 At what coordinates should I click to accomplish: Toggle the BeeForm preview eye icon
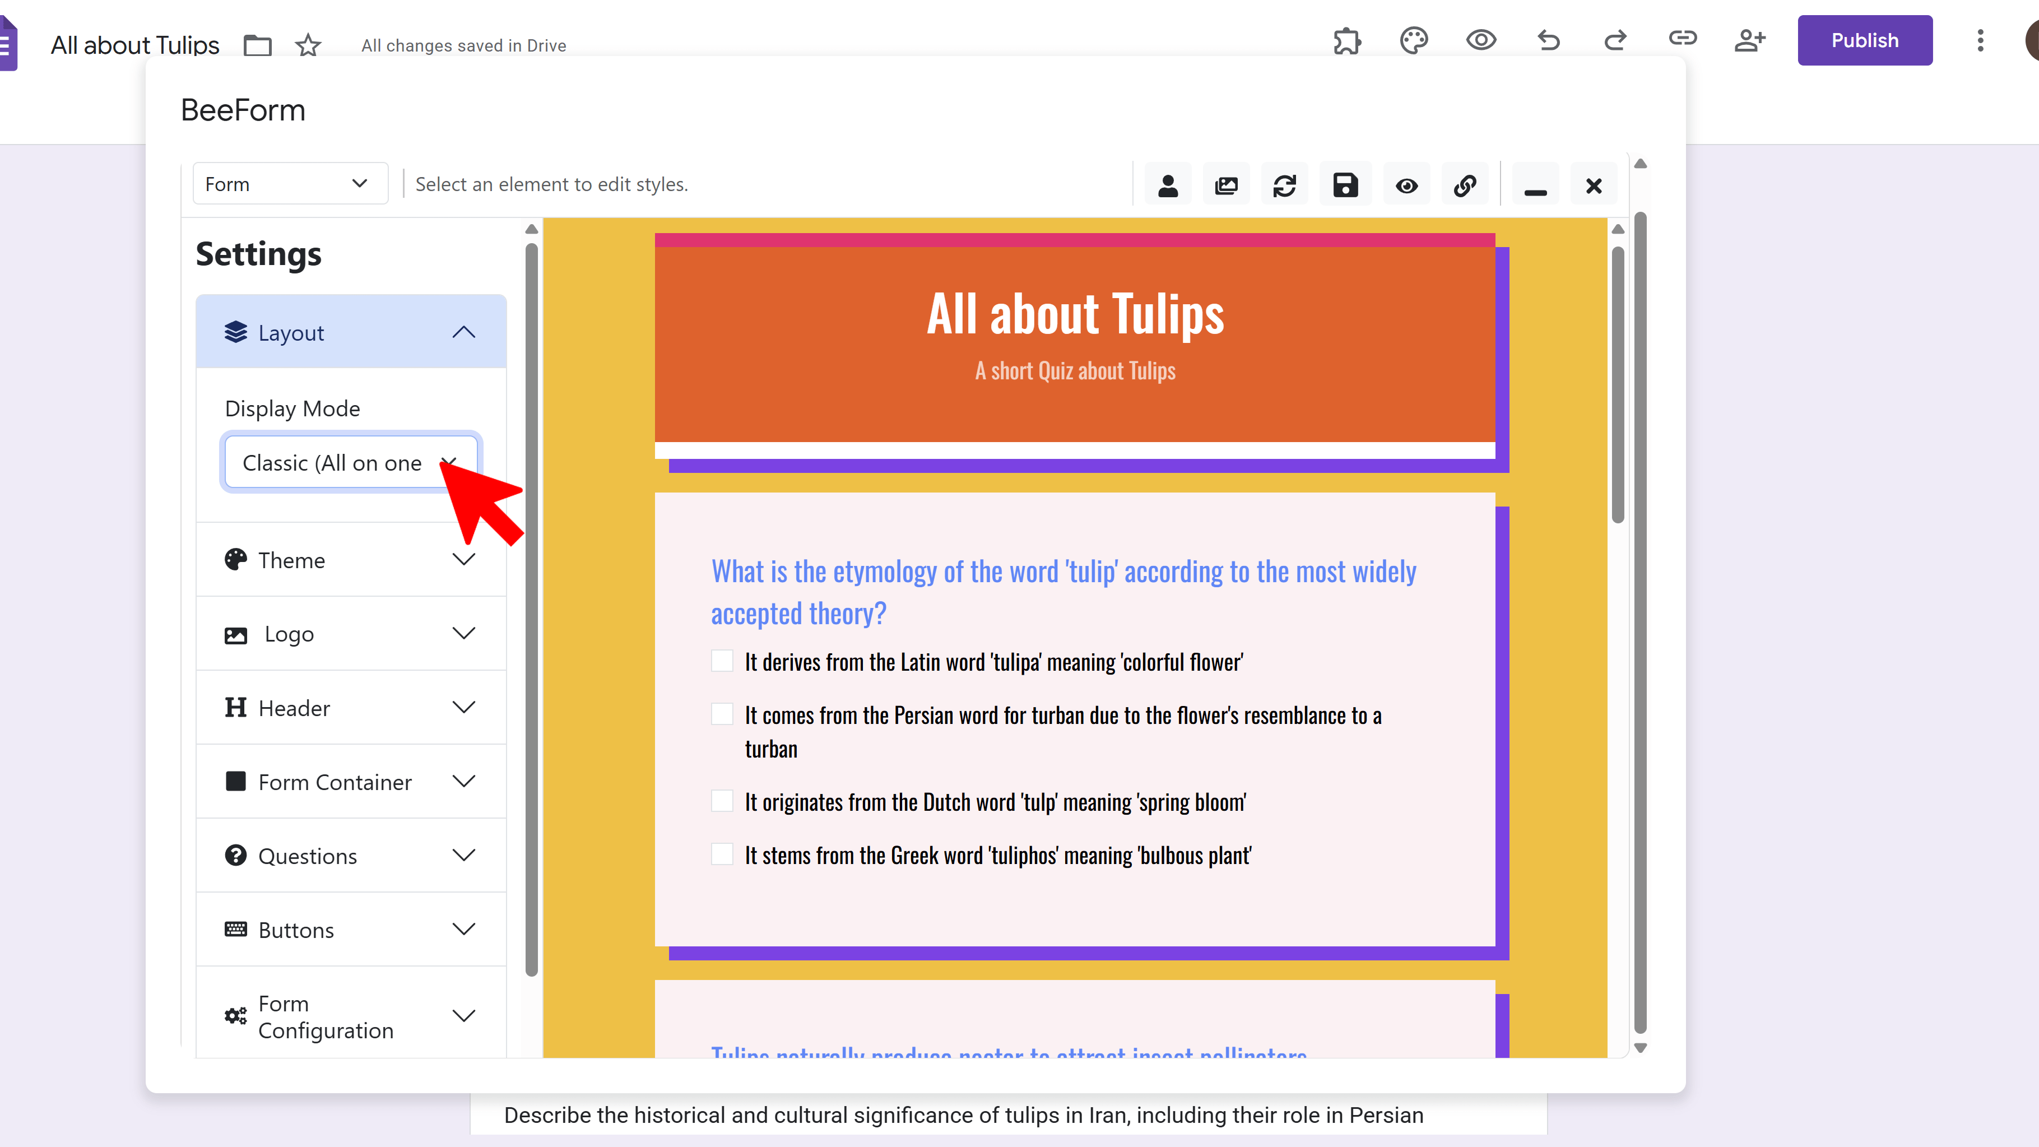tap(1406, 185)
